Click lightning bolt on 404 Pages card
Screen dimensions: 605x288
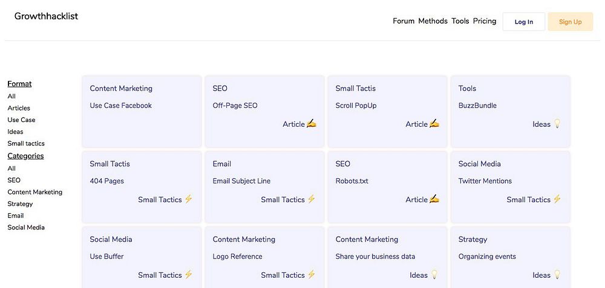click(x=189, y=199)
